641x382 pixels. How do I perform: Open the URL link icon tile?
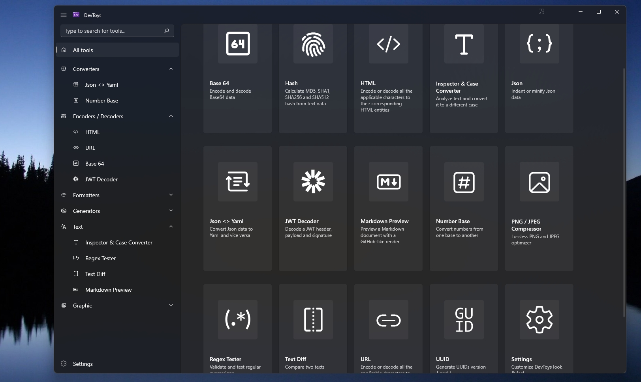click(x=389, y=320)
